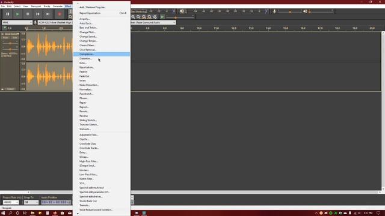Select Compressor effect
Image resolution: width=385 pixels, height=216 pixels.
pos(102,54)
